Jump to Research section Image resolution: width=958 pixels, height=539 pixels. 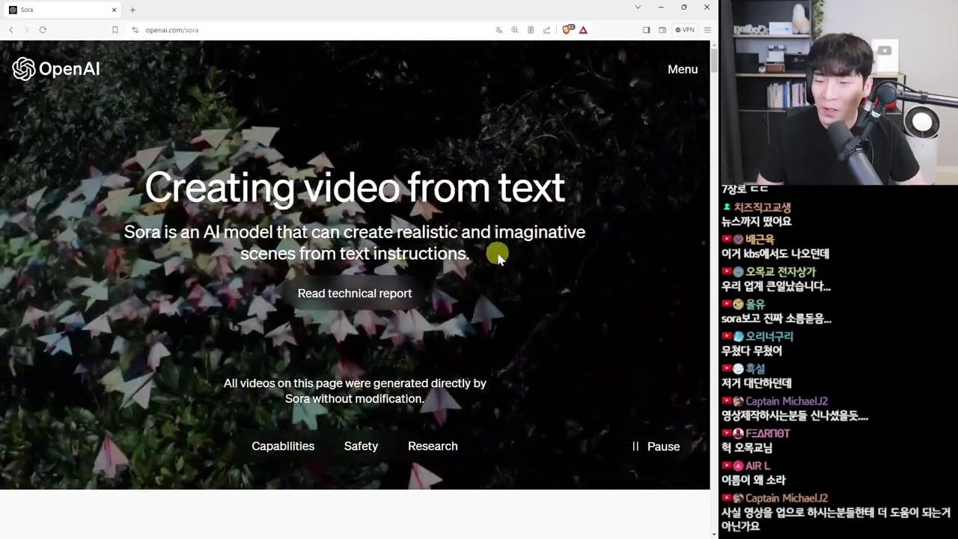(433, 446)
